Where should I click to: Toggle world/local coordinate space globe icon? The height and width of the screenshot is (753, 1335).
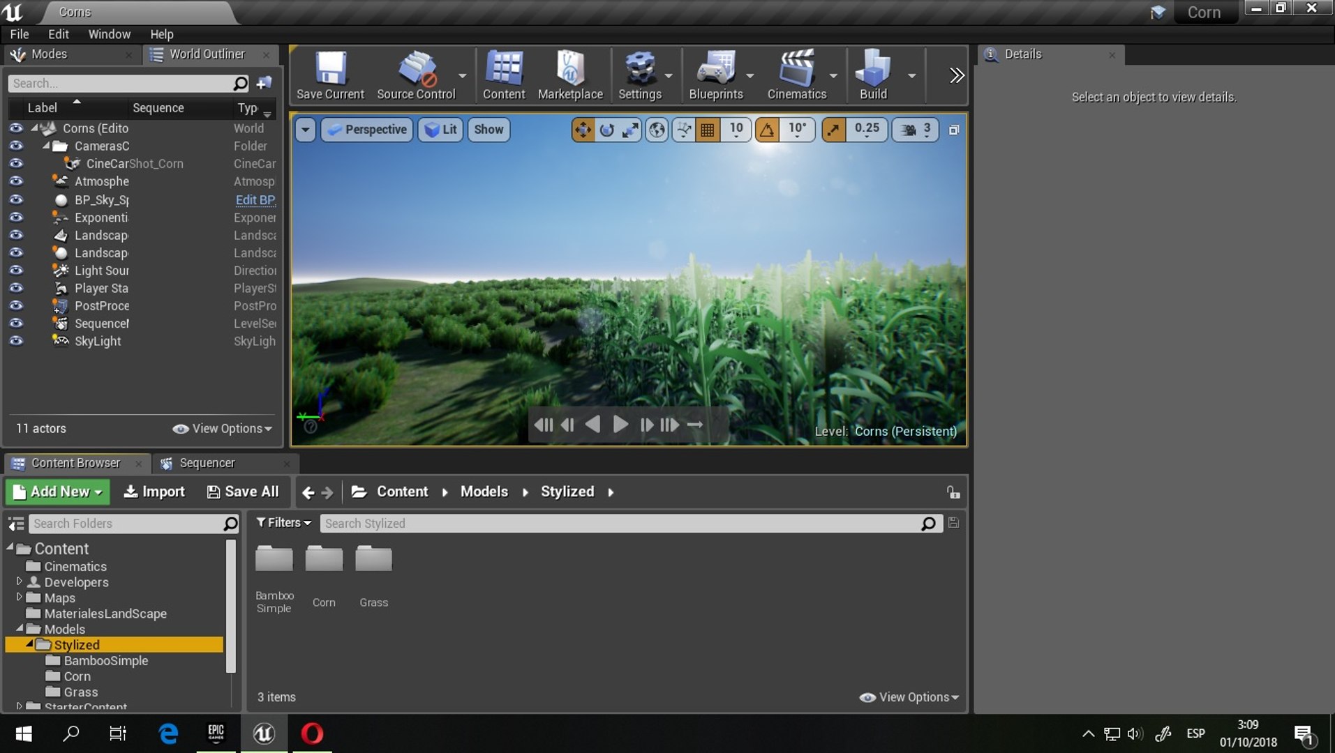[657, 130]
